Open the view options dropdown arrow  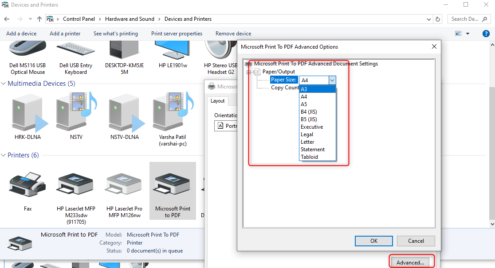[x=467, y=33]
